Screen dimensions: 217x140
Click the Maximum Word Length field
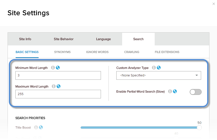58,94
